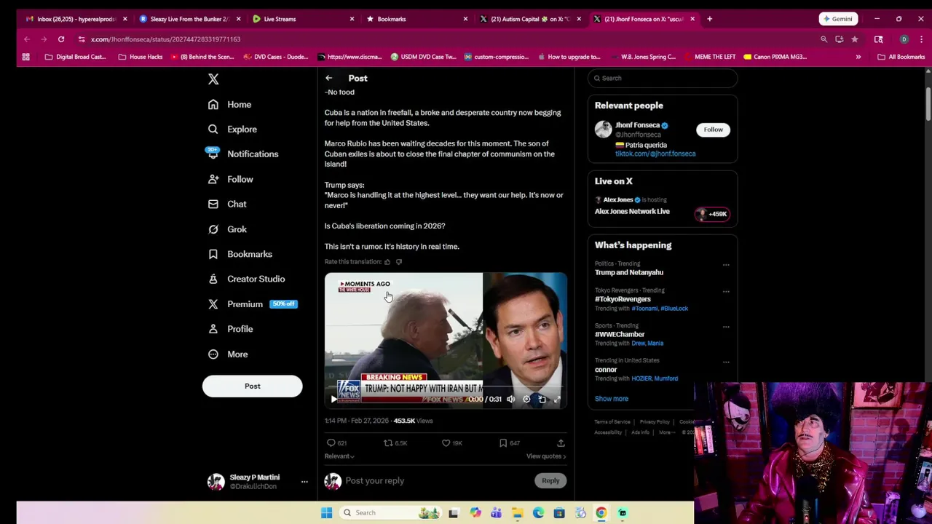Go to Home in the X sidebar
Image resolution: width=932 pixels, height=524 pixels.
(x=229, y=105)
